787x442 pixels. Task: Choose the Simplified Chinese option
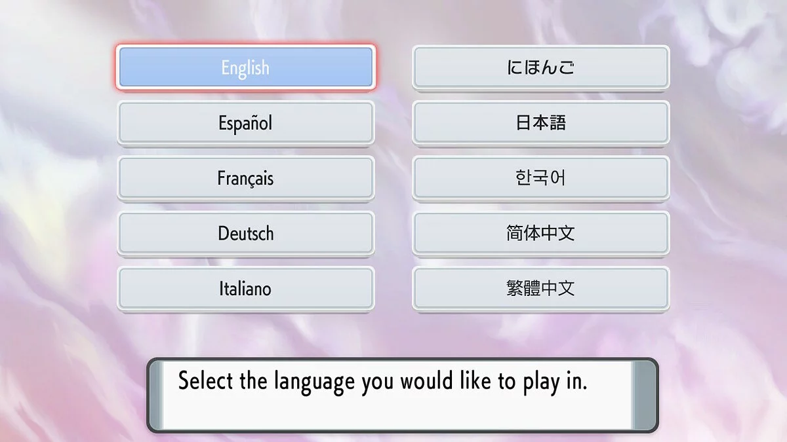[x=540, y=234]
